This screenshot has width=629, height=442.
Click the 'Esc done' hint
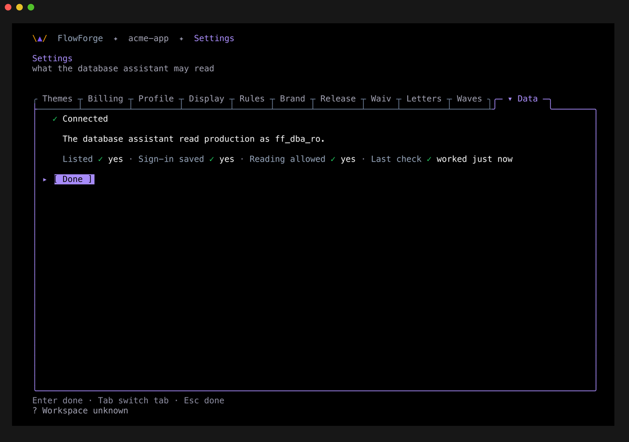click(x=204, y=401)
